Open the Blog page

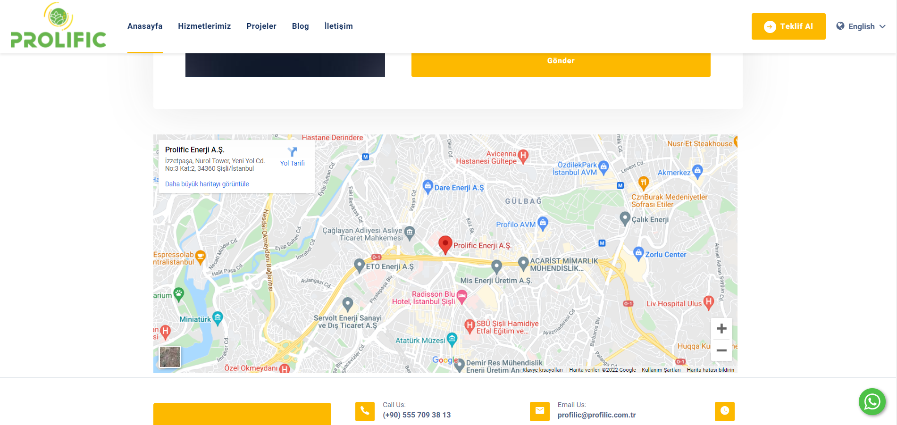pos(300,26)
